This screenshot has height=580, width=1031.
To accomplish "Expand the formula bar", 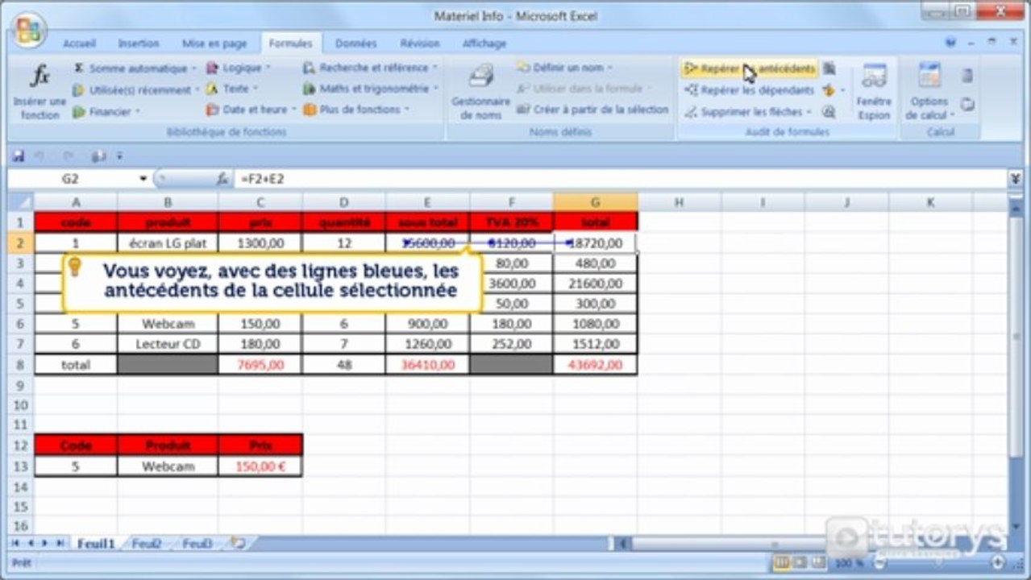I will (x=1015, y=179).
